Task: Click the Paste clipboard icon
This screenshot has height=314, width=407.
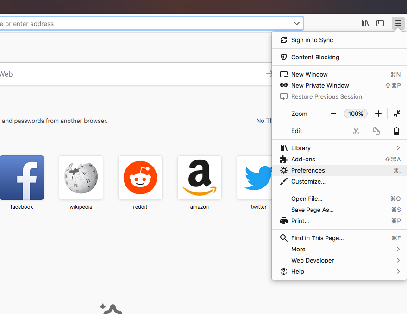Action: pos(396,131)
